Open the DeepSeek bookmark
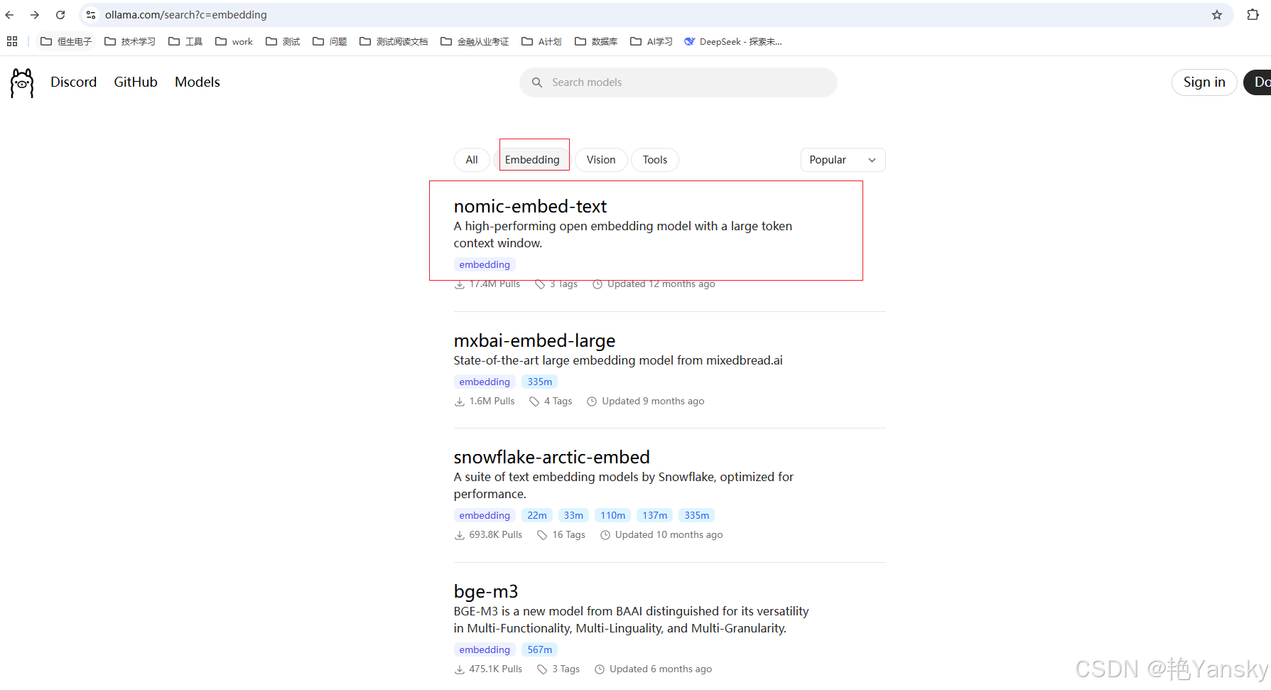The image size is (1271, 690). tap(733, 41)
